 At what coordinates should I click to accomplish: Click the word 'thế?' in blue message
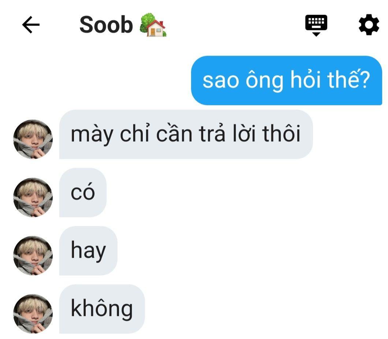point(349,79)
